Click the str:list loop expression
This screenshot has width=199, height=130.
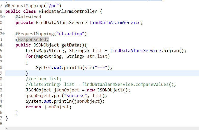click(x=97, y=56)
